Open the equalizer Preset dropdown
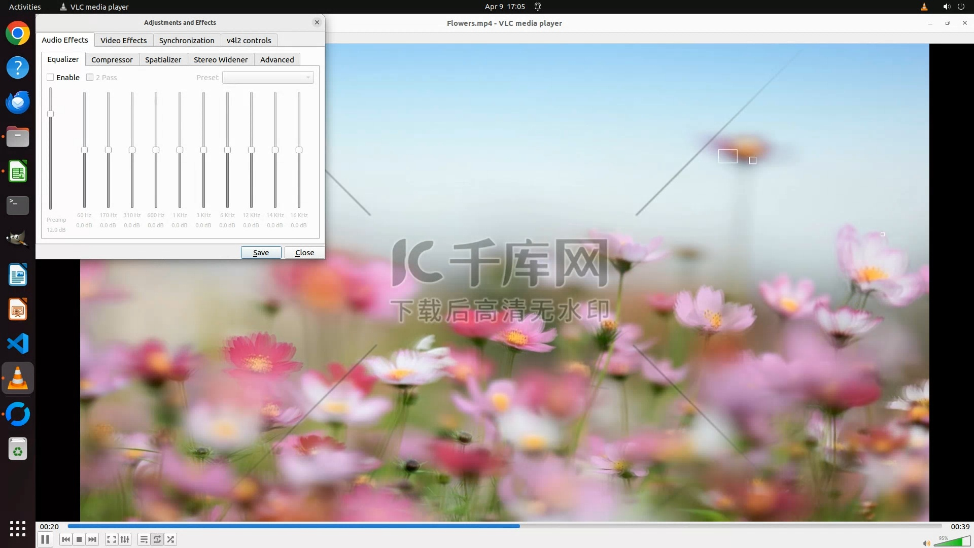The image size is (974, 548). [x=268, y=77]
